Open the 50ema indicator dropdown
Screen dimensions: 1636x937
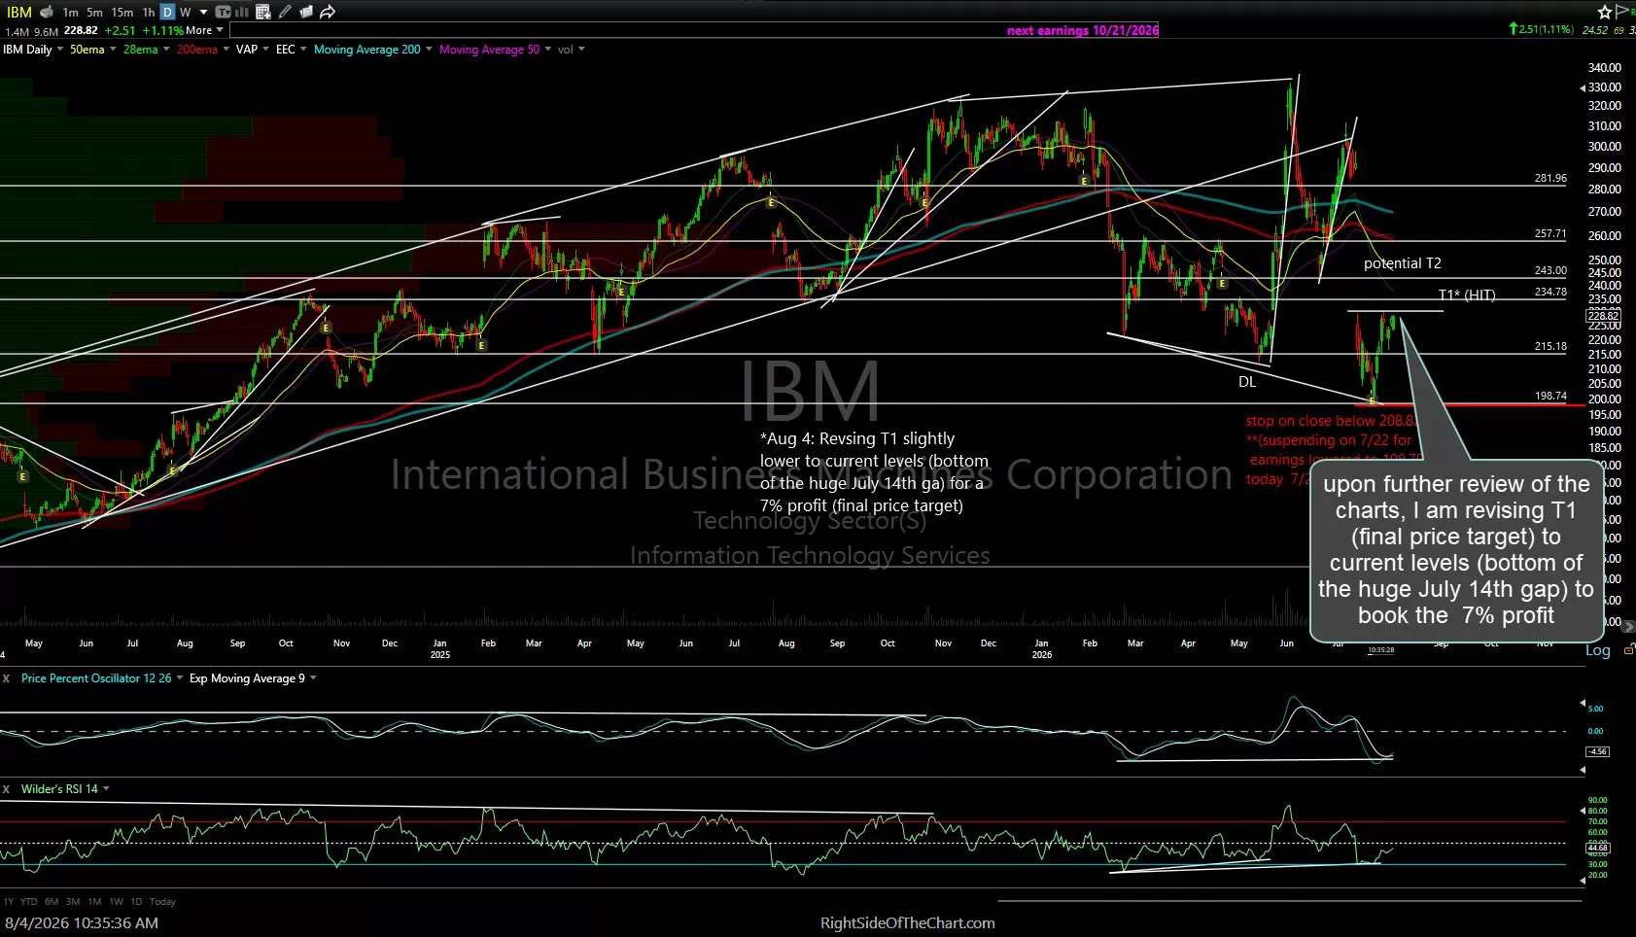pos(113,49)
